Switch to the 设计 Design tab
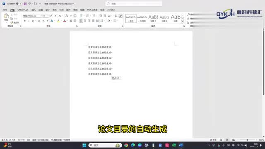Image resolution: width=265 pixels, height=149 pixels. [x=48, y=10]
